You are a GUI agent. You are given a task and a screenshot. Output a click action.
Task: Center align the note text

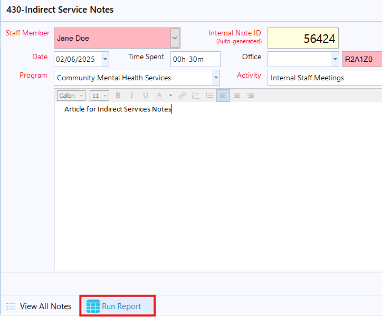[x=237, y=96]
